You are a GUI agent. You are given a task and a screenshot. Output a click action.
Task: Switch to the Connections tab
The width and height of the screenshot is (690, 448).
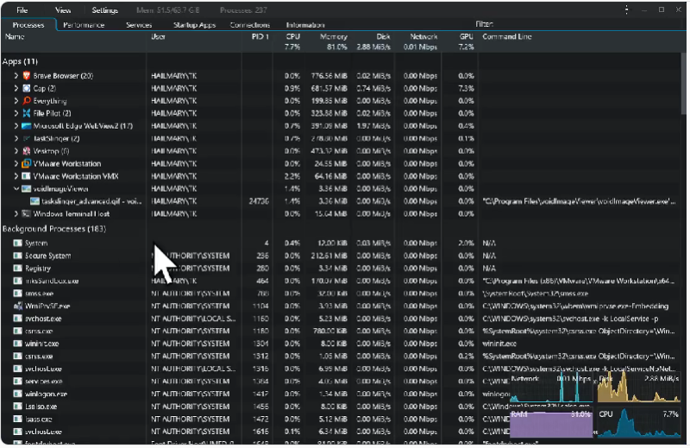[x=250, y=25]
